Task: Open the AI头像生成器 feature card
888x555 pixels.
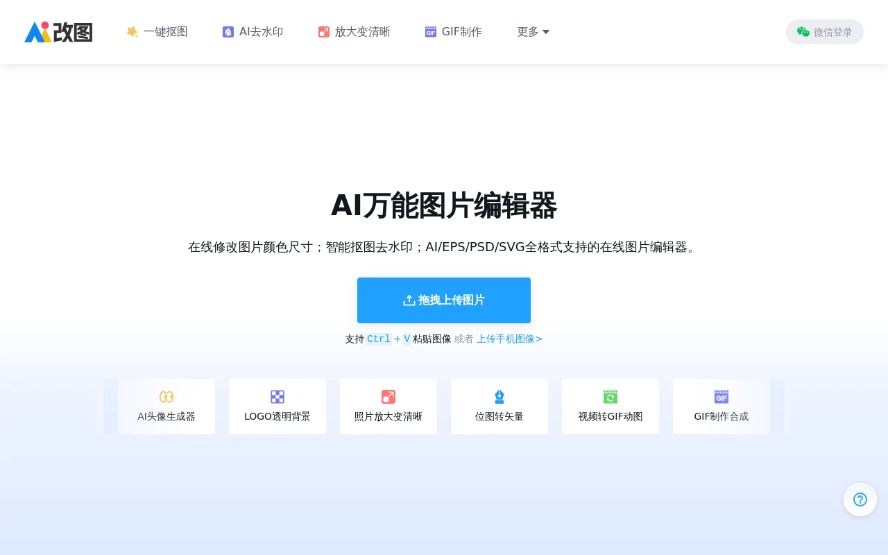Action: pos(166,407)
